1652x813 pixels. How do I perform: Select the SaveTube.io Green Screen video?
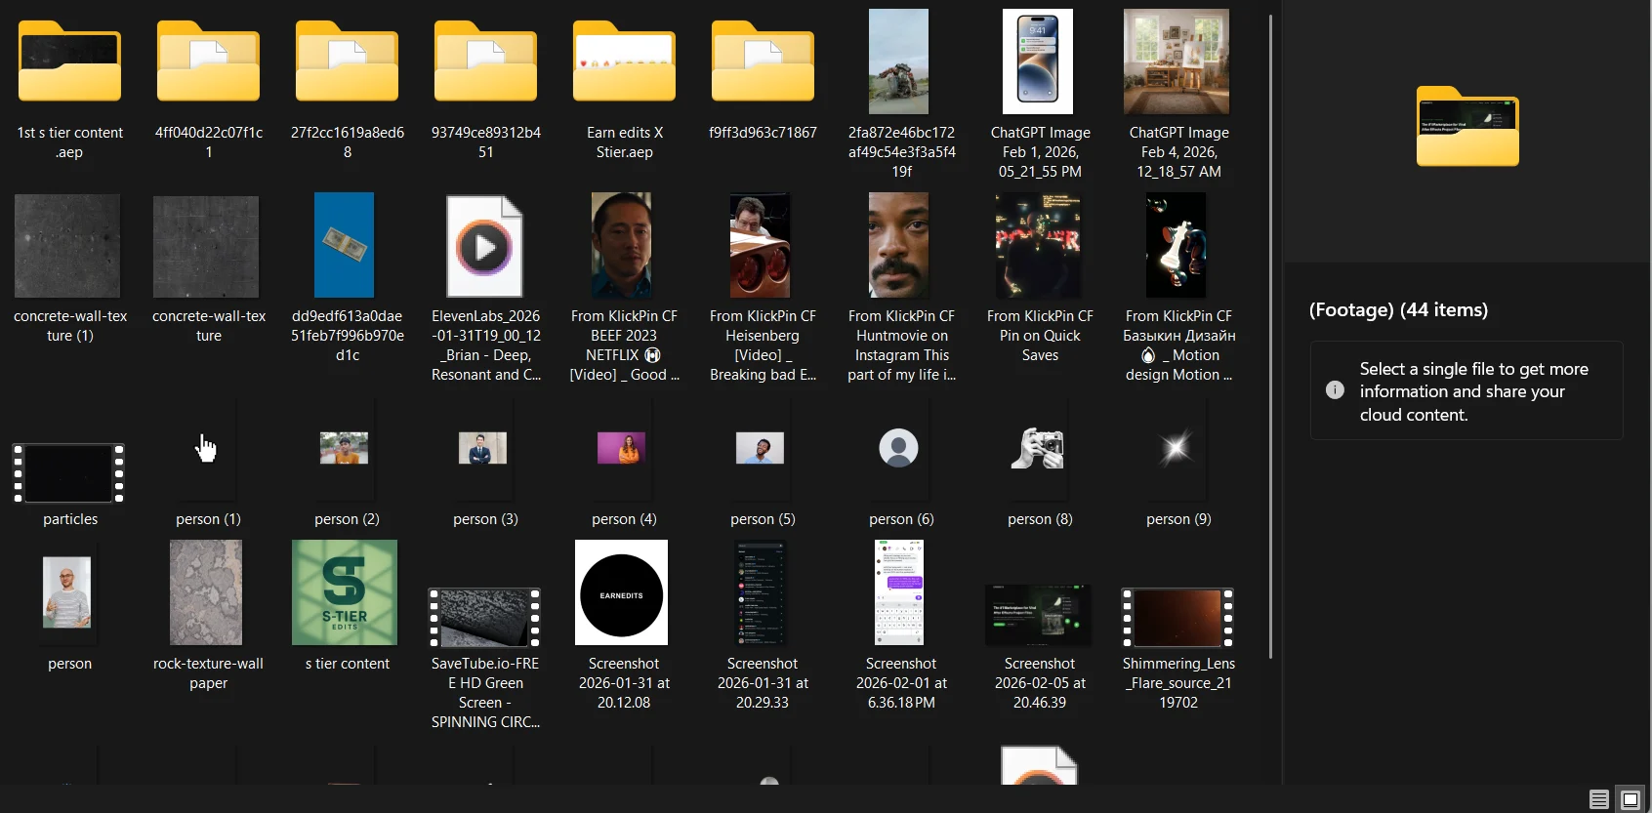click(x=485, y=618)
